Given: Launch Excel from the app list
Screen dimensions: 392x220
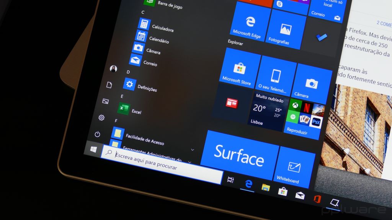Looking at the screenshot, I should [x=130, y=110].
